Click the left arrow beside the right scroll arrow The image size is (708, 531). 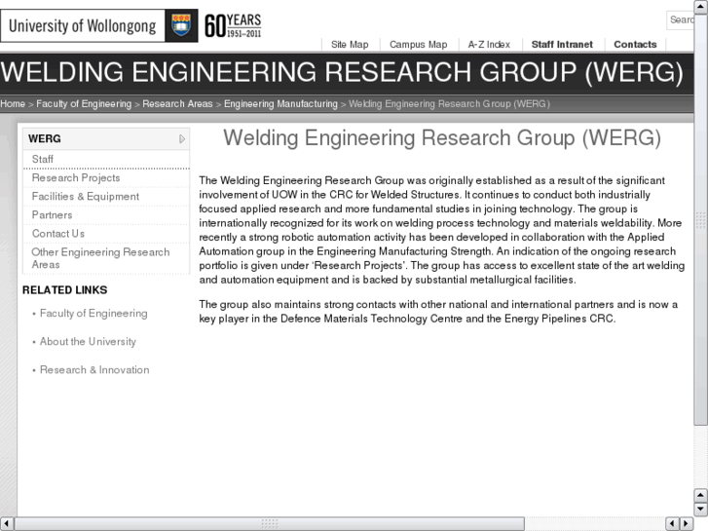tap(672, 523)
